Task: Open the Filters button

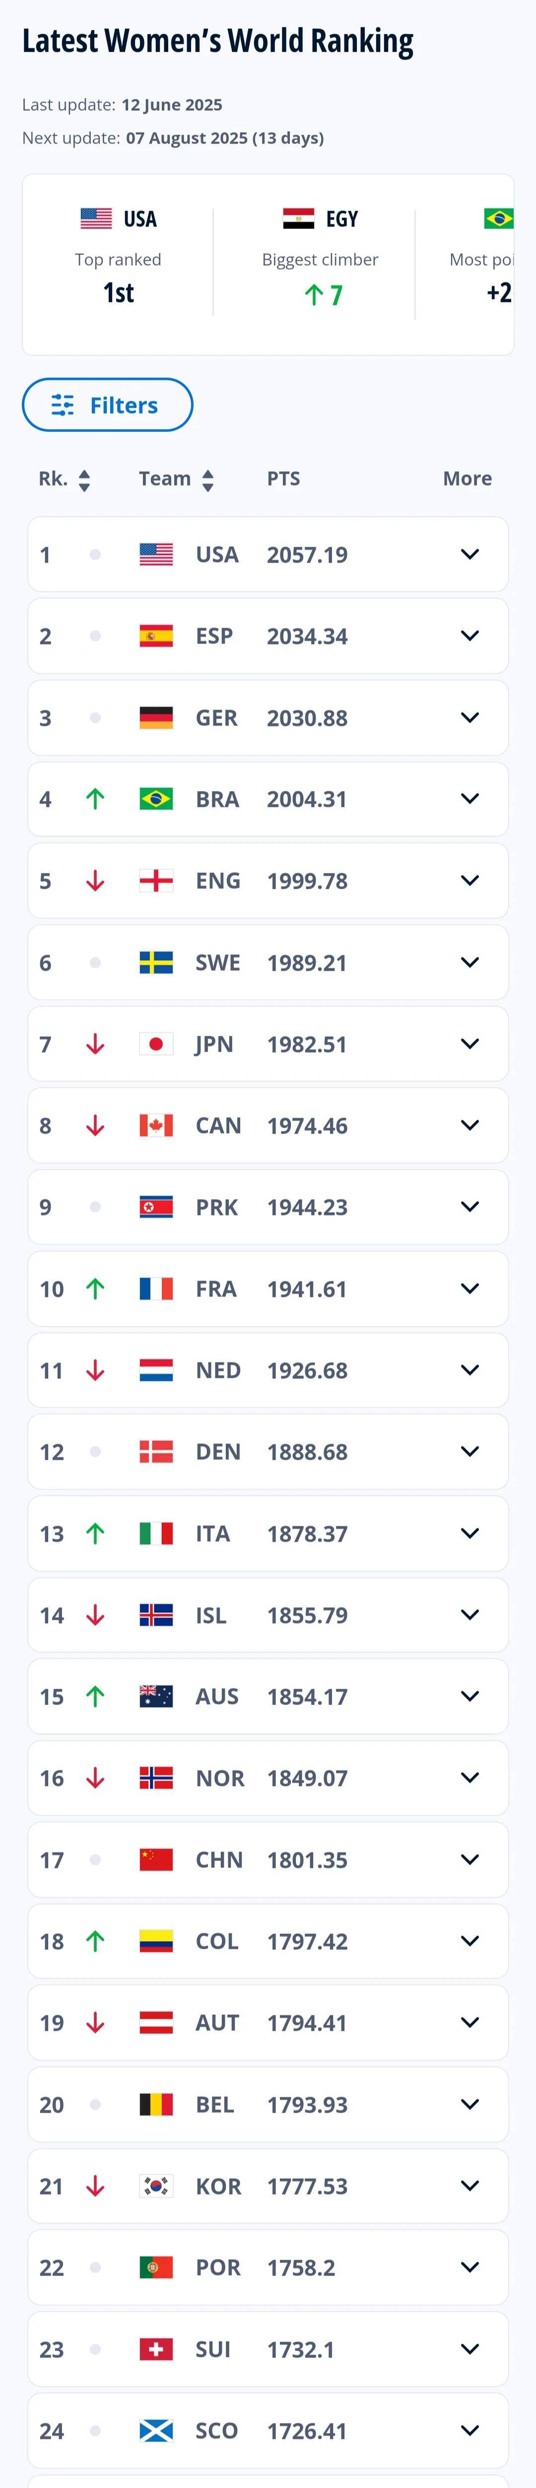Action: 107,405
